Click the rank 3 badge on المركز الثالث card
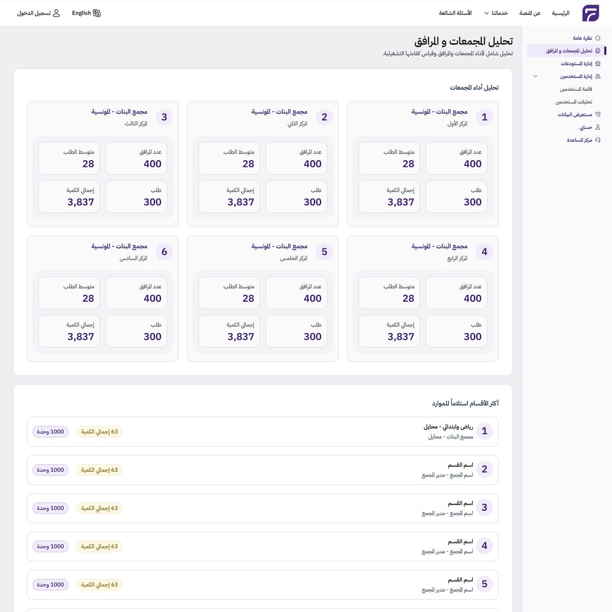 tap(164, 117)
